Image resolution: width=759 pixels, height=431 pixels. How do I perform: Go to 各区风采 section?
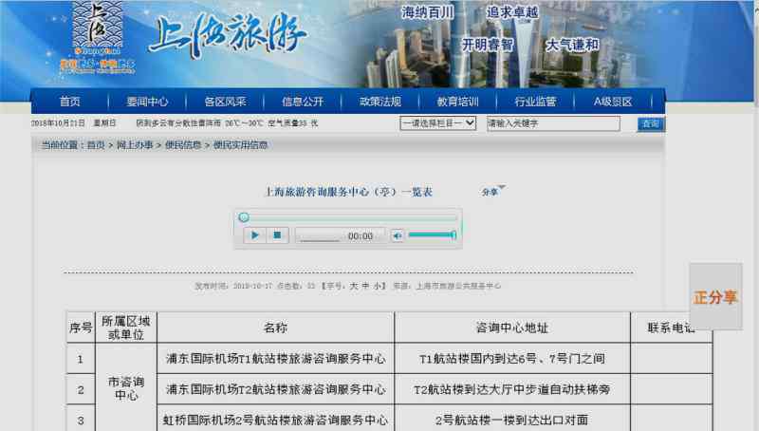click(x=225, y=102)
